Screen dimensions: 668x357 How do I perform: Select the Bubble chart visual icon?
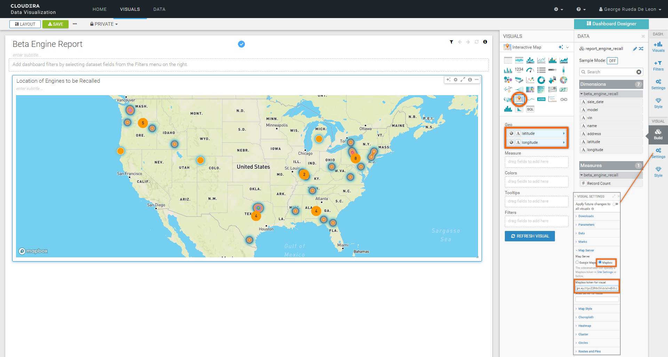pos(508,80)
